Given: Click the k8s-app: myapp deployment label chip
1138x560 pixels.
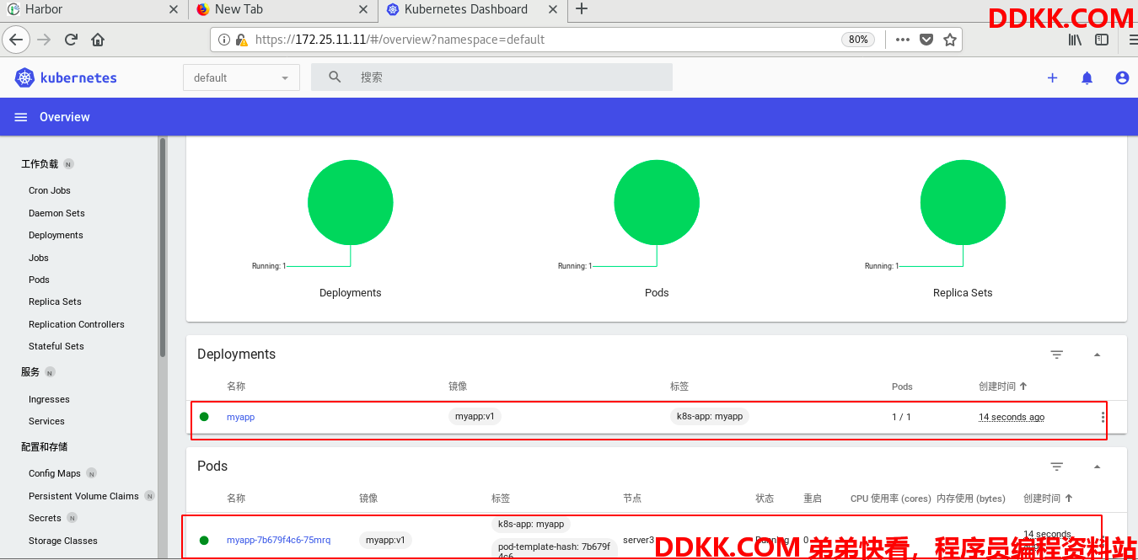Looking at the screenshot, I should click(710, 416).
